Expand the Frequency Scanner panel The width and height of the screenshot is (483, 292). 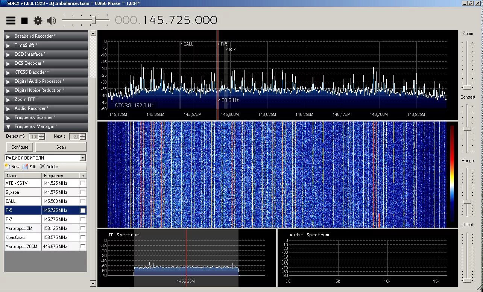(x=46, y=117)
